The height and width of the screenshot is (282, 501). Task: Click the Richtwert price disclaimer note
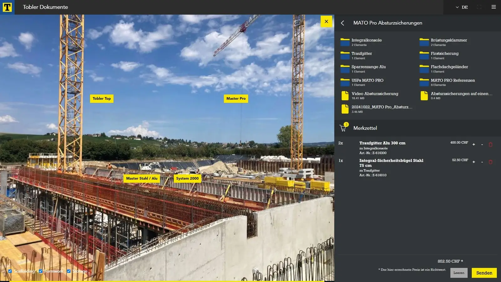[412, 269]
